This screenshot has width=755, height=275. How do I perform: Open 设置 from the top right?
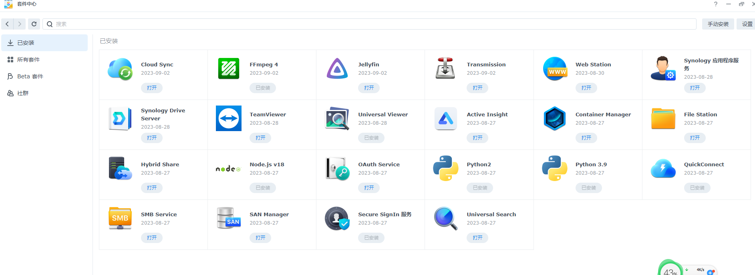point(747,24)
